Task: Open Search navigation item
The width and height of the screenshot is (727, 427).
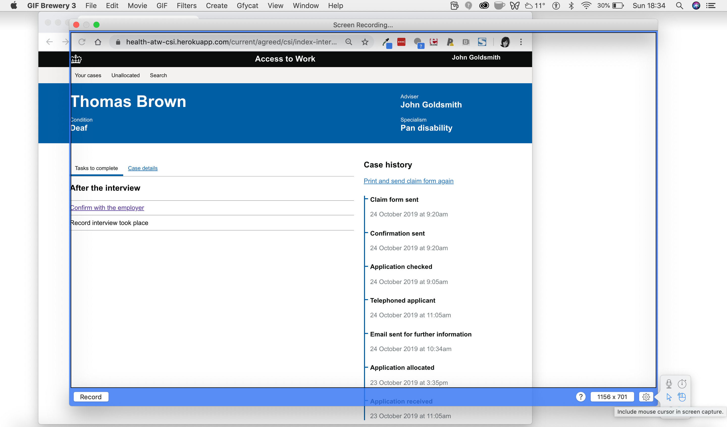Action: 158,75
